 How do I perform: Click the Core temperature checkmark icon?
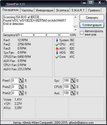[x=57, y=57]
